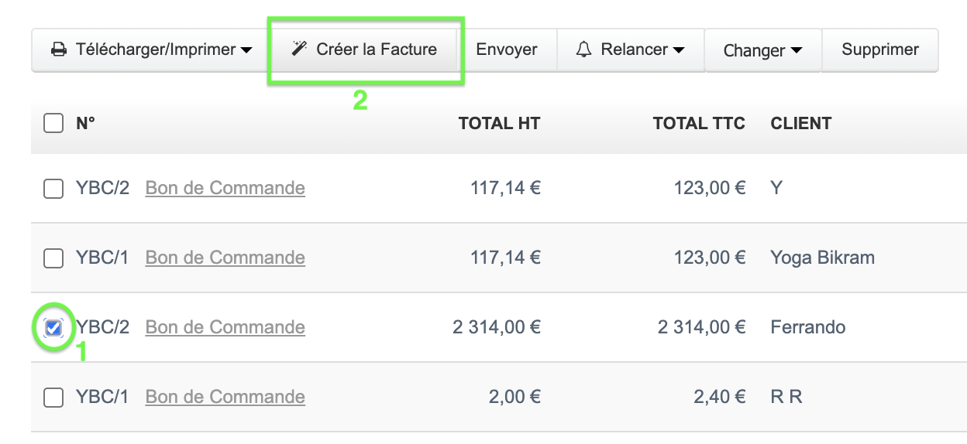The width and height of the screenshot is (967, 444).
Task: Tick the checkbox for the R R order
Action: tap(53, 398)
